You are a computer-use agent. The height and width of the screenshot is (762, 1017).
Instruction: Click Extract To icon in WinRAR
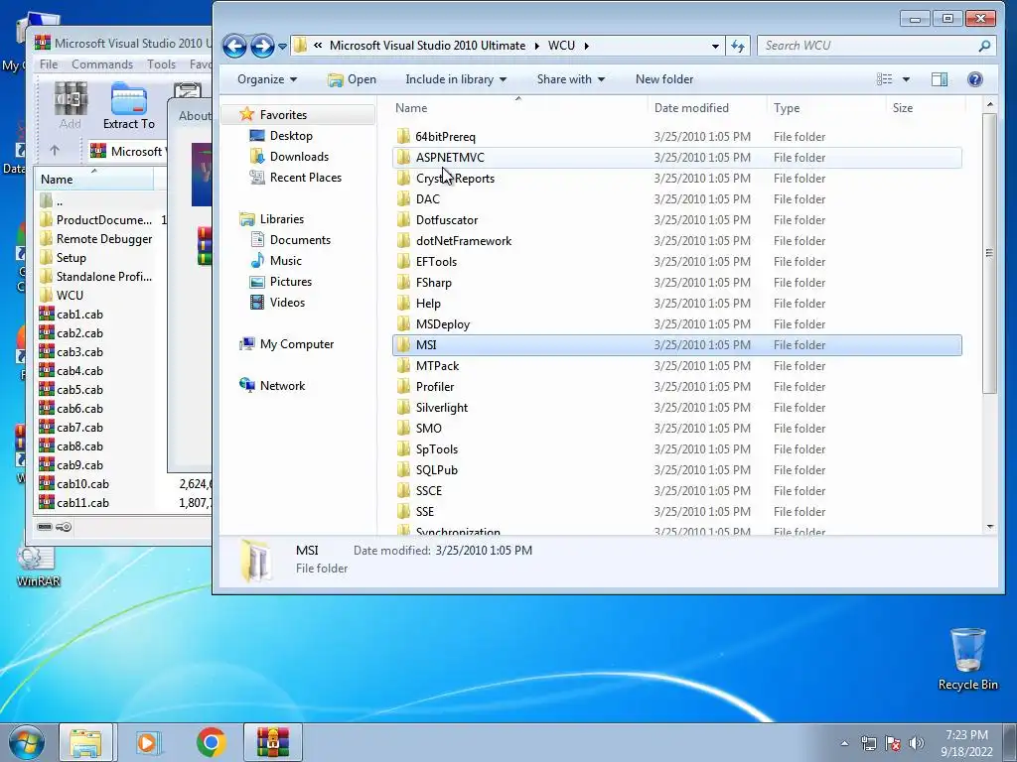(128, 105)
